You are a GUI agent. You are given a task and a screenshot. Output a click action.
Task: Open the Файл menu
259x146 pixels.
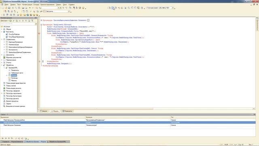(6, 4)
